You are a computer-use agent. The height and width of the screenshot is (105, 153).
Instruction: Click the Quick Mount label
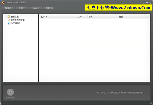[x=11, y=98]
